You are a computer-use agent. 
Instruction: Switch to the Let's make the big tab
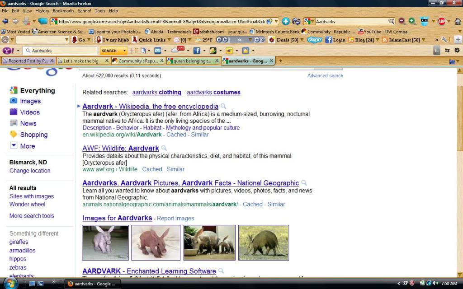click(83, 61)
